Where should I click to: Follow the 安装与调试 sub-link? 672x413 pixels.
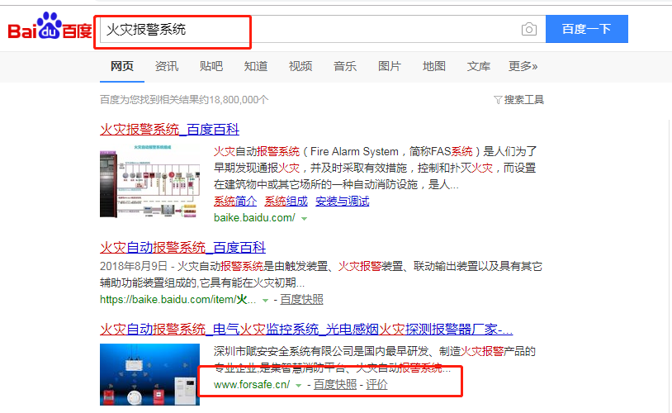coord(343,201)
